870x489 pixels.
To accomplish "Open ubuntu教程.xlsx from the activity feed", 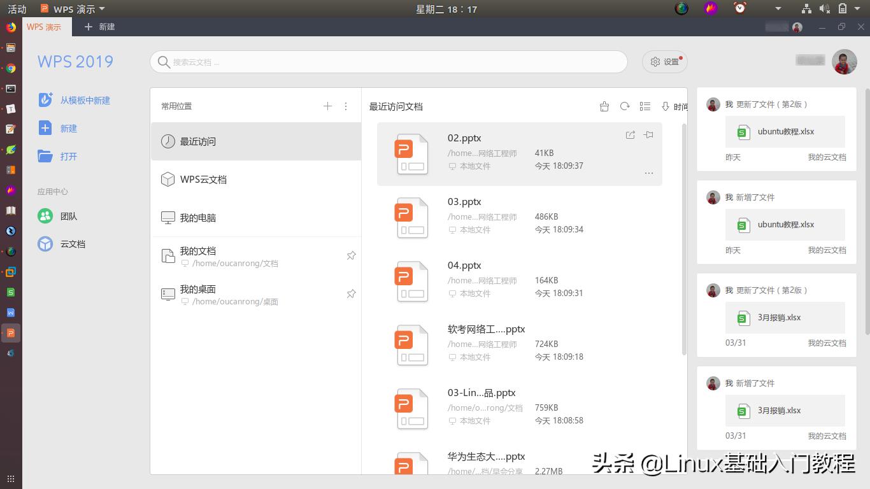I will coord(785,132).
